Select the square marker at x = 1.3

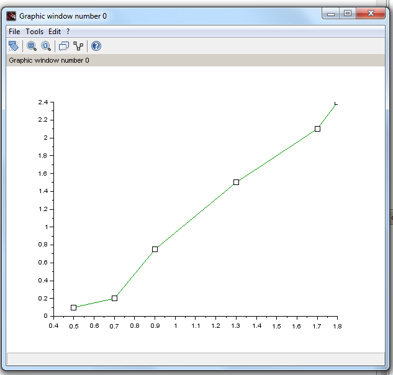point(236,183)
